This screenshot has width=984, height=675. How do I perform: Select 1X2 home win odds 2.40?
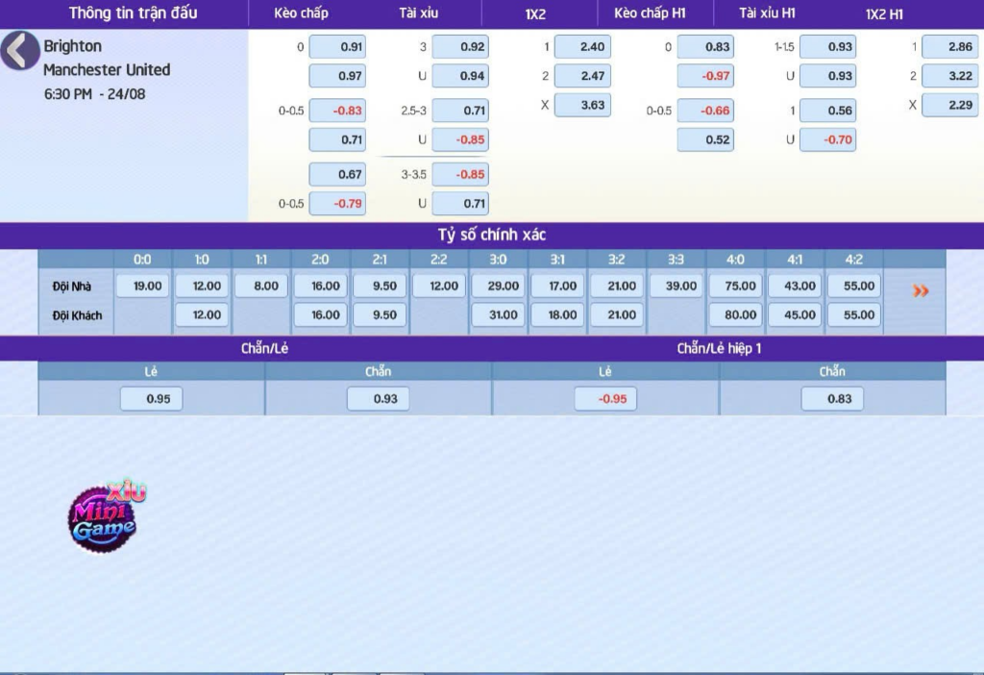pos(581,47)
